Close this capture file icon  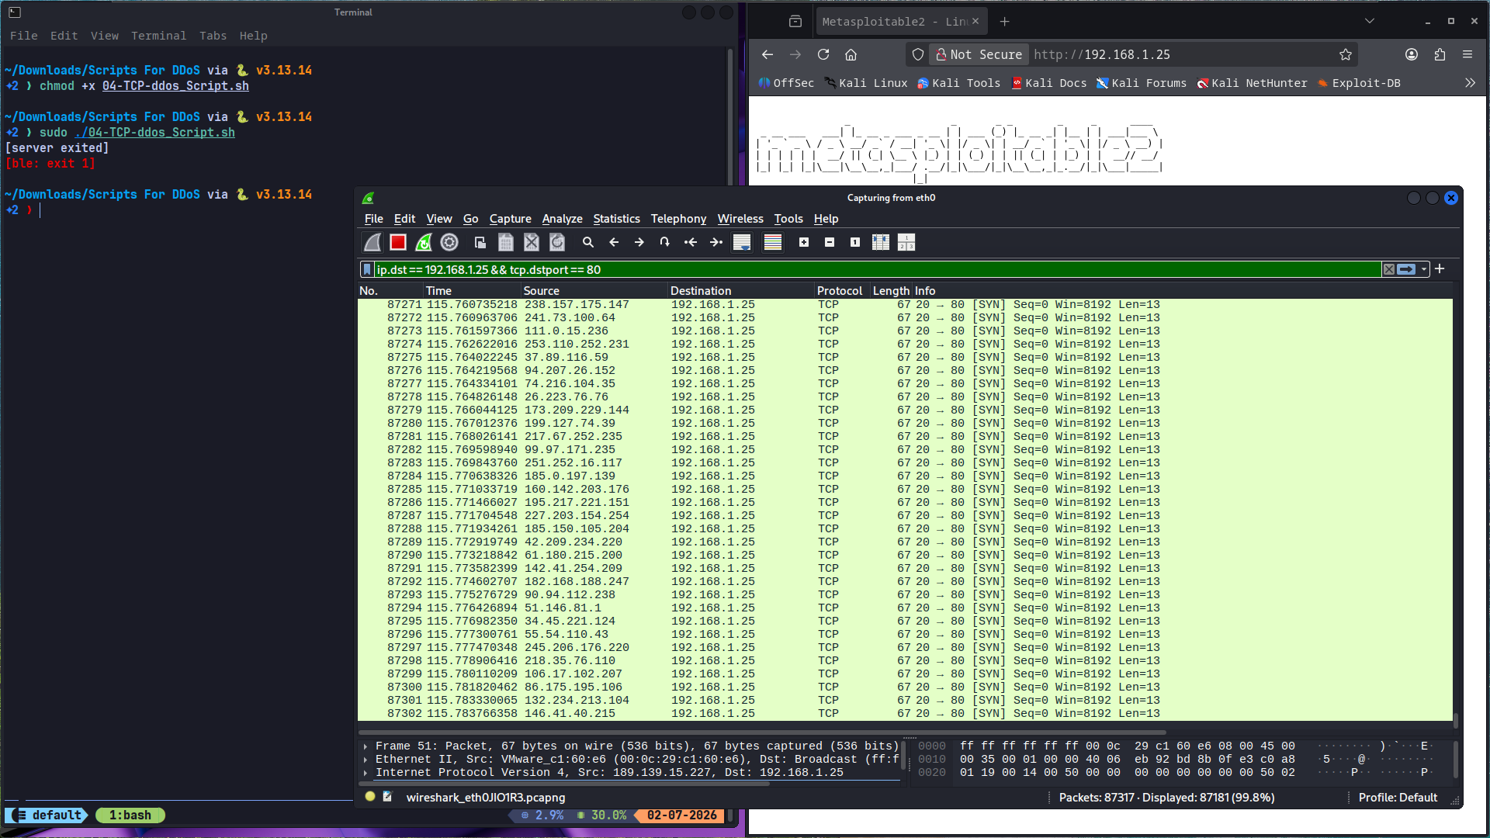click(x=532, y=243)
